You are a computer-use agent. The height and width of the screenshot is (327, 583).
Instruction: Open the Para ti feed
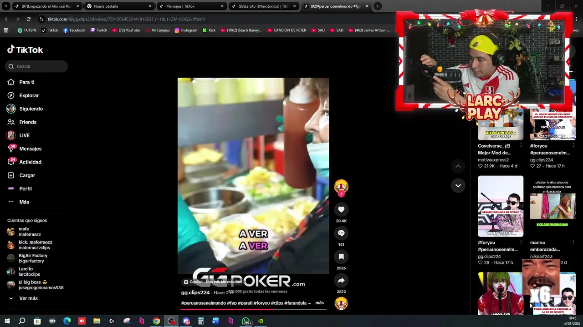coord(21,82)
